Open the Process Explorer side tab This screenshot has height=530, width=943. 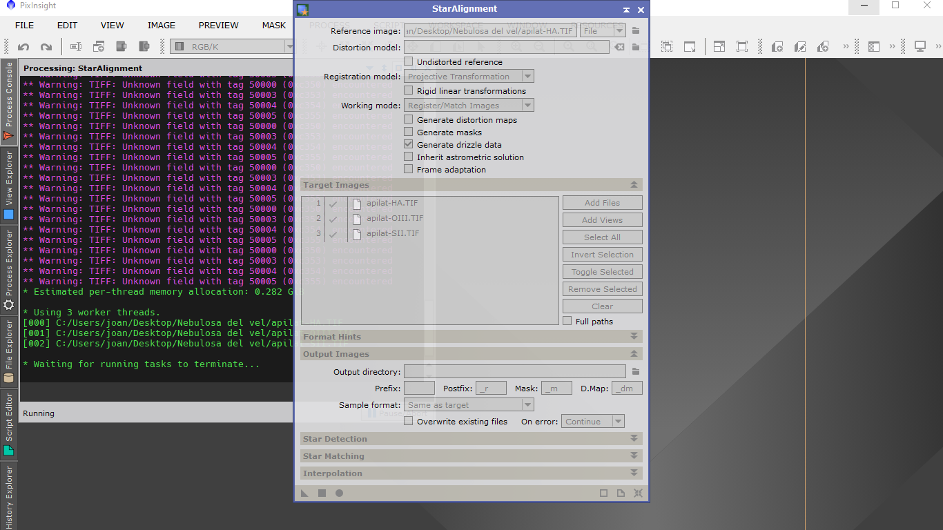coord(9,270)
